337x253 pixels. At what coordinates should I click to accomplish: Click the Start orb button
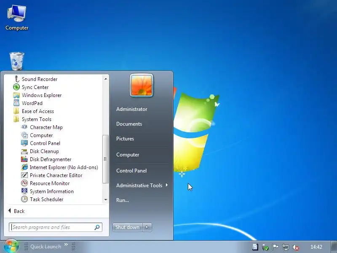tap(11, 246)
